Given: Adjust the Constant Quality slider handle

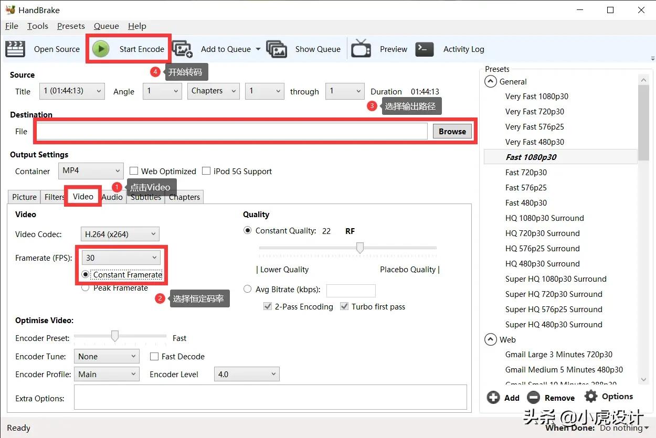Looking at the screenshot, I should (360, 248).
